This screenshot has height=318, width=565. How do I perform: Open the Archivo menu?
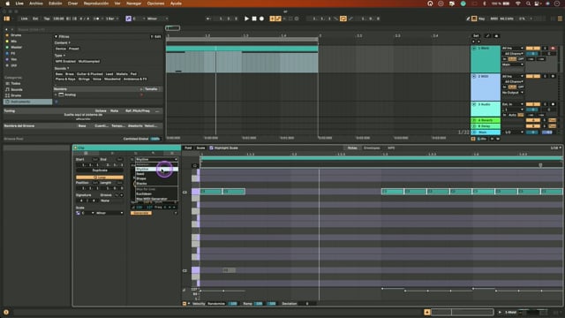tap(36, 4)
